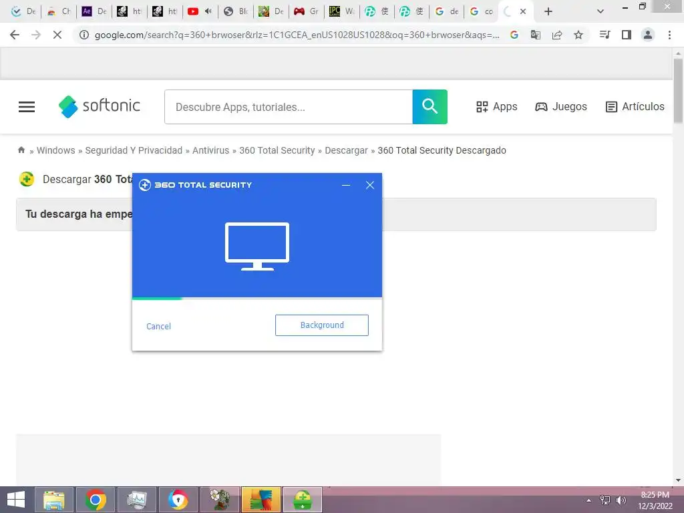Go back with the browser back arrow
Viewport: 684px width, 513px height.
click(15, 35)
